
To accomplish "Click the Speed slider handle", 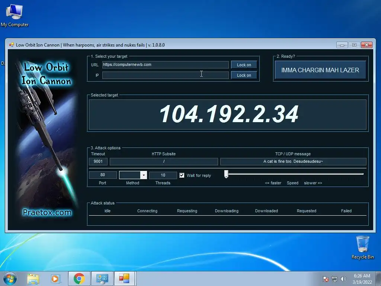I will [x=226, y=174].
